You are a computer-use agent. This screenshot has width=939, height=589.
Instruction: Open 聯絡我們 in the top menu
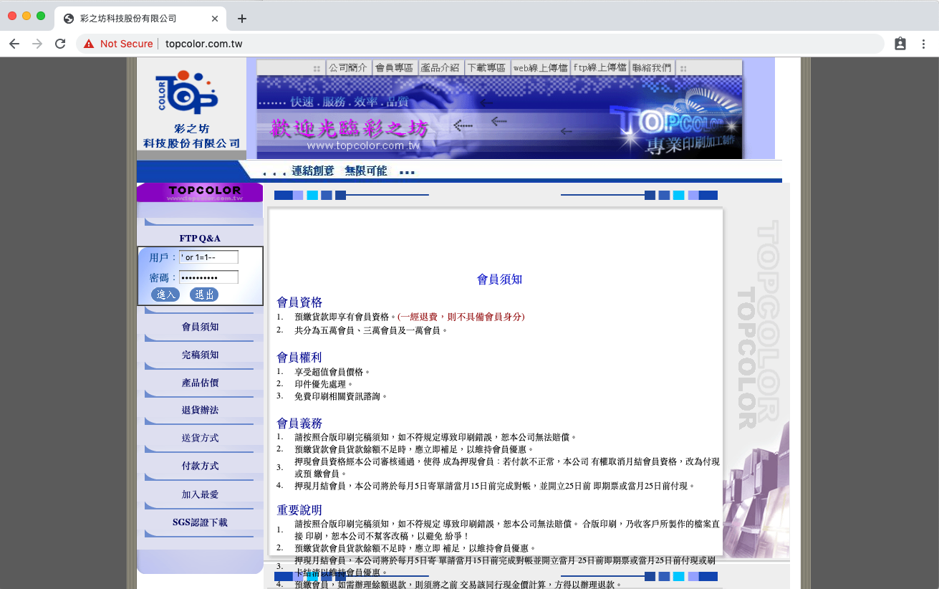[652, 68]
